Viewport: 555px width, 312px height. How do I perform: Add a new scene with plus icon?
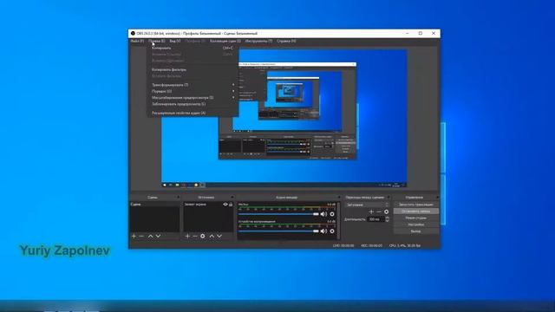point(134,236)
